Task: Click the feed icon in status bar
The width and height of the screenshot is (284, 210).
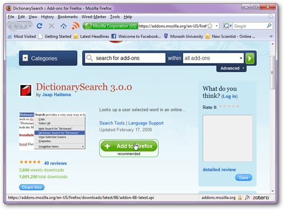Action: click(x=247, y=197)
